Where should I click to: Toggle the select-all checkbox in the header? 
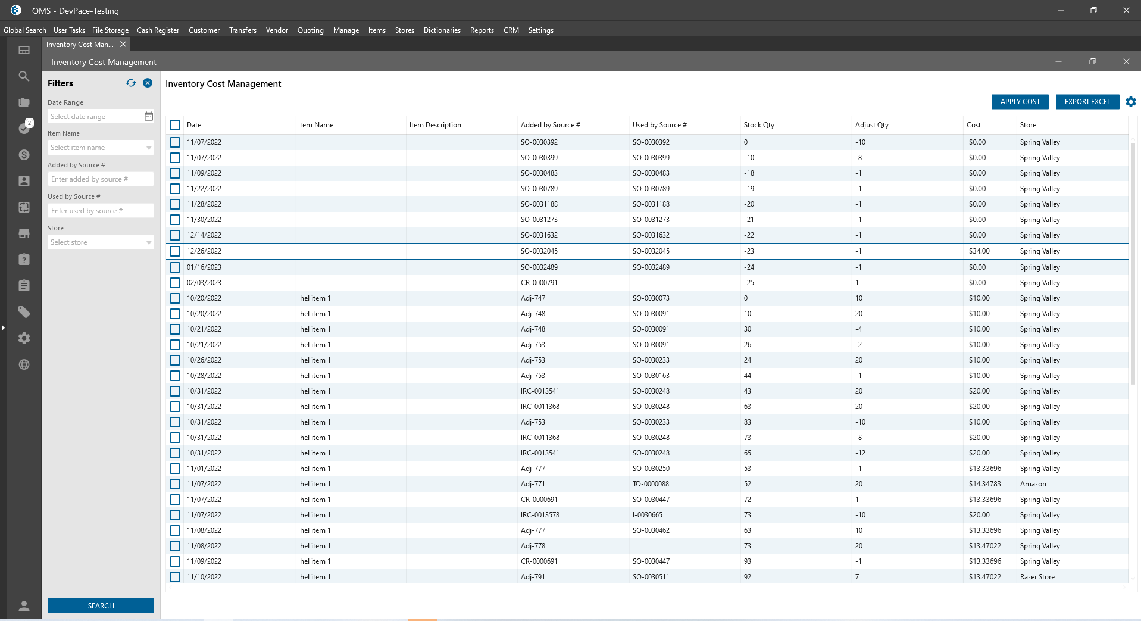pyautogui.click(x=175, y=125)
